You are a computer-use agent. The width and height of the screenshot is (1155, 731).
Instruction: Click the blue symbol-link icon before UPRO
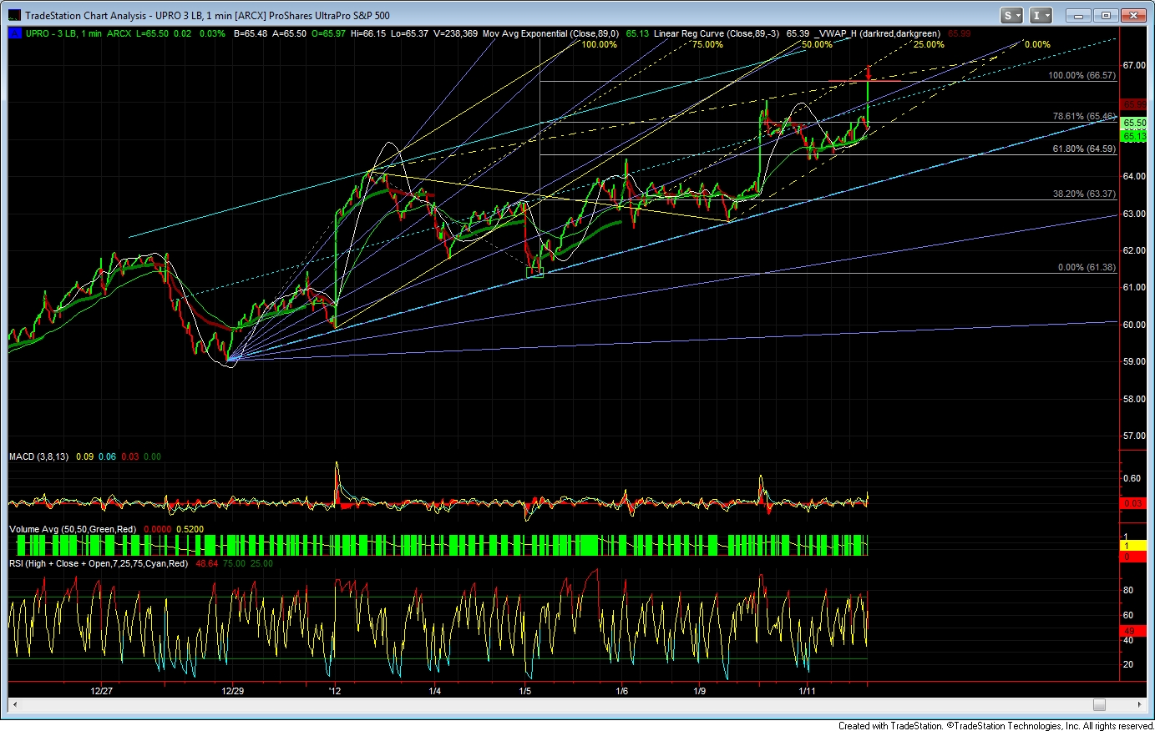[15, 33]
